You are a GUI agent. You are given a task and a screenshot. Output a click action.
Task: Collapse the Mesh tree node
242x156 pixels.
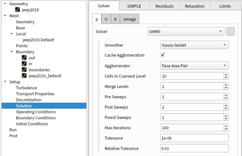click(x=5, y=16)
